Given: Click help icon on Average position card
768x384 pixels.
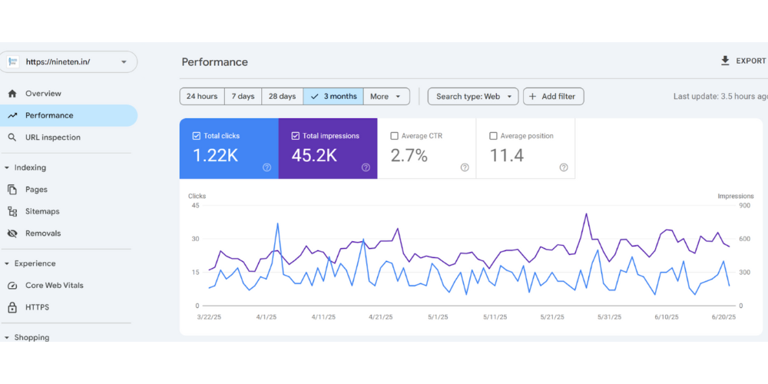Looking at the screenshot, I should (564, 167).
